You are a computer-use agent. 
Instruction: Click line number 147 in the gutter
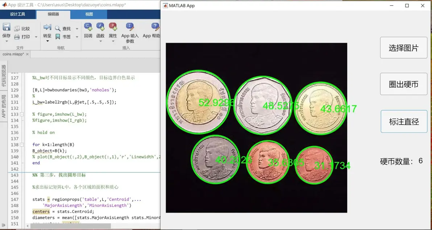coord(14,200)
